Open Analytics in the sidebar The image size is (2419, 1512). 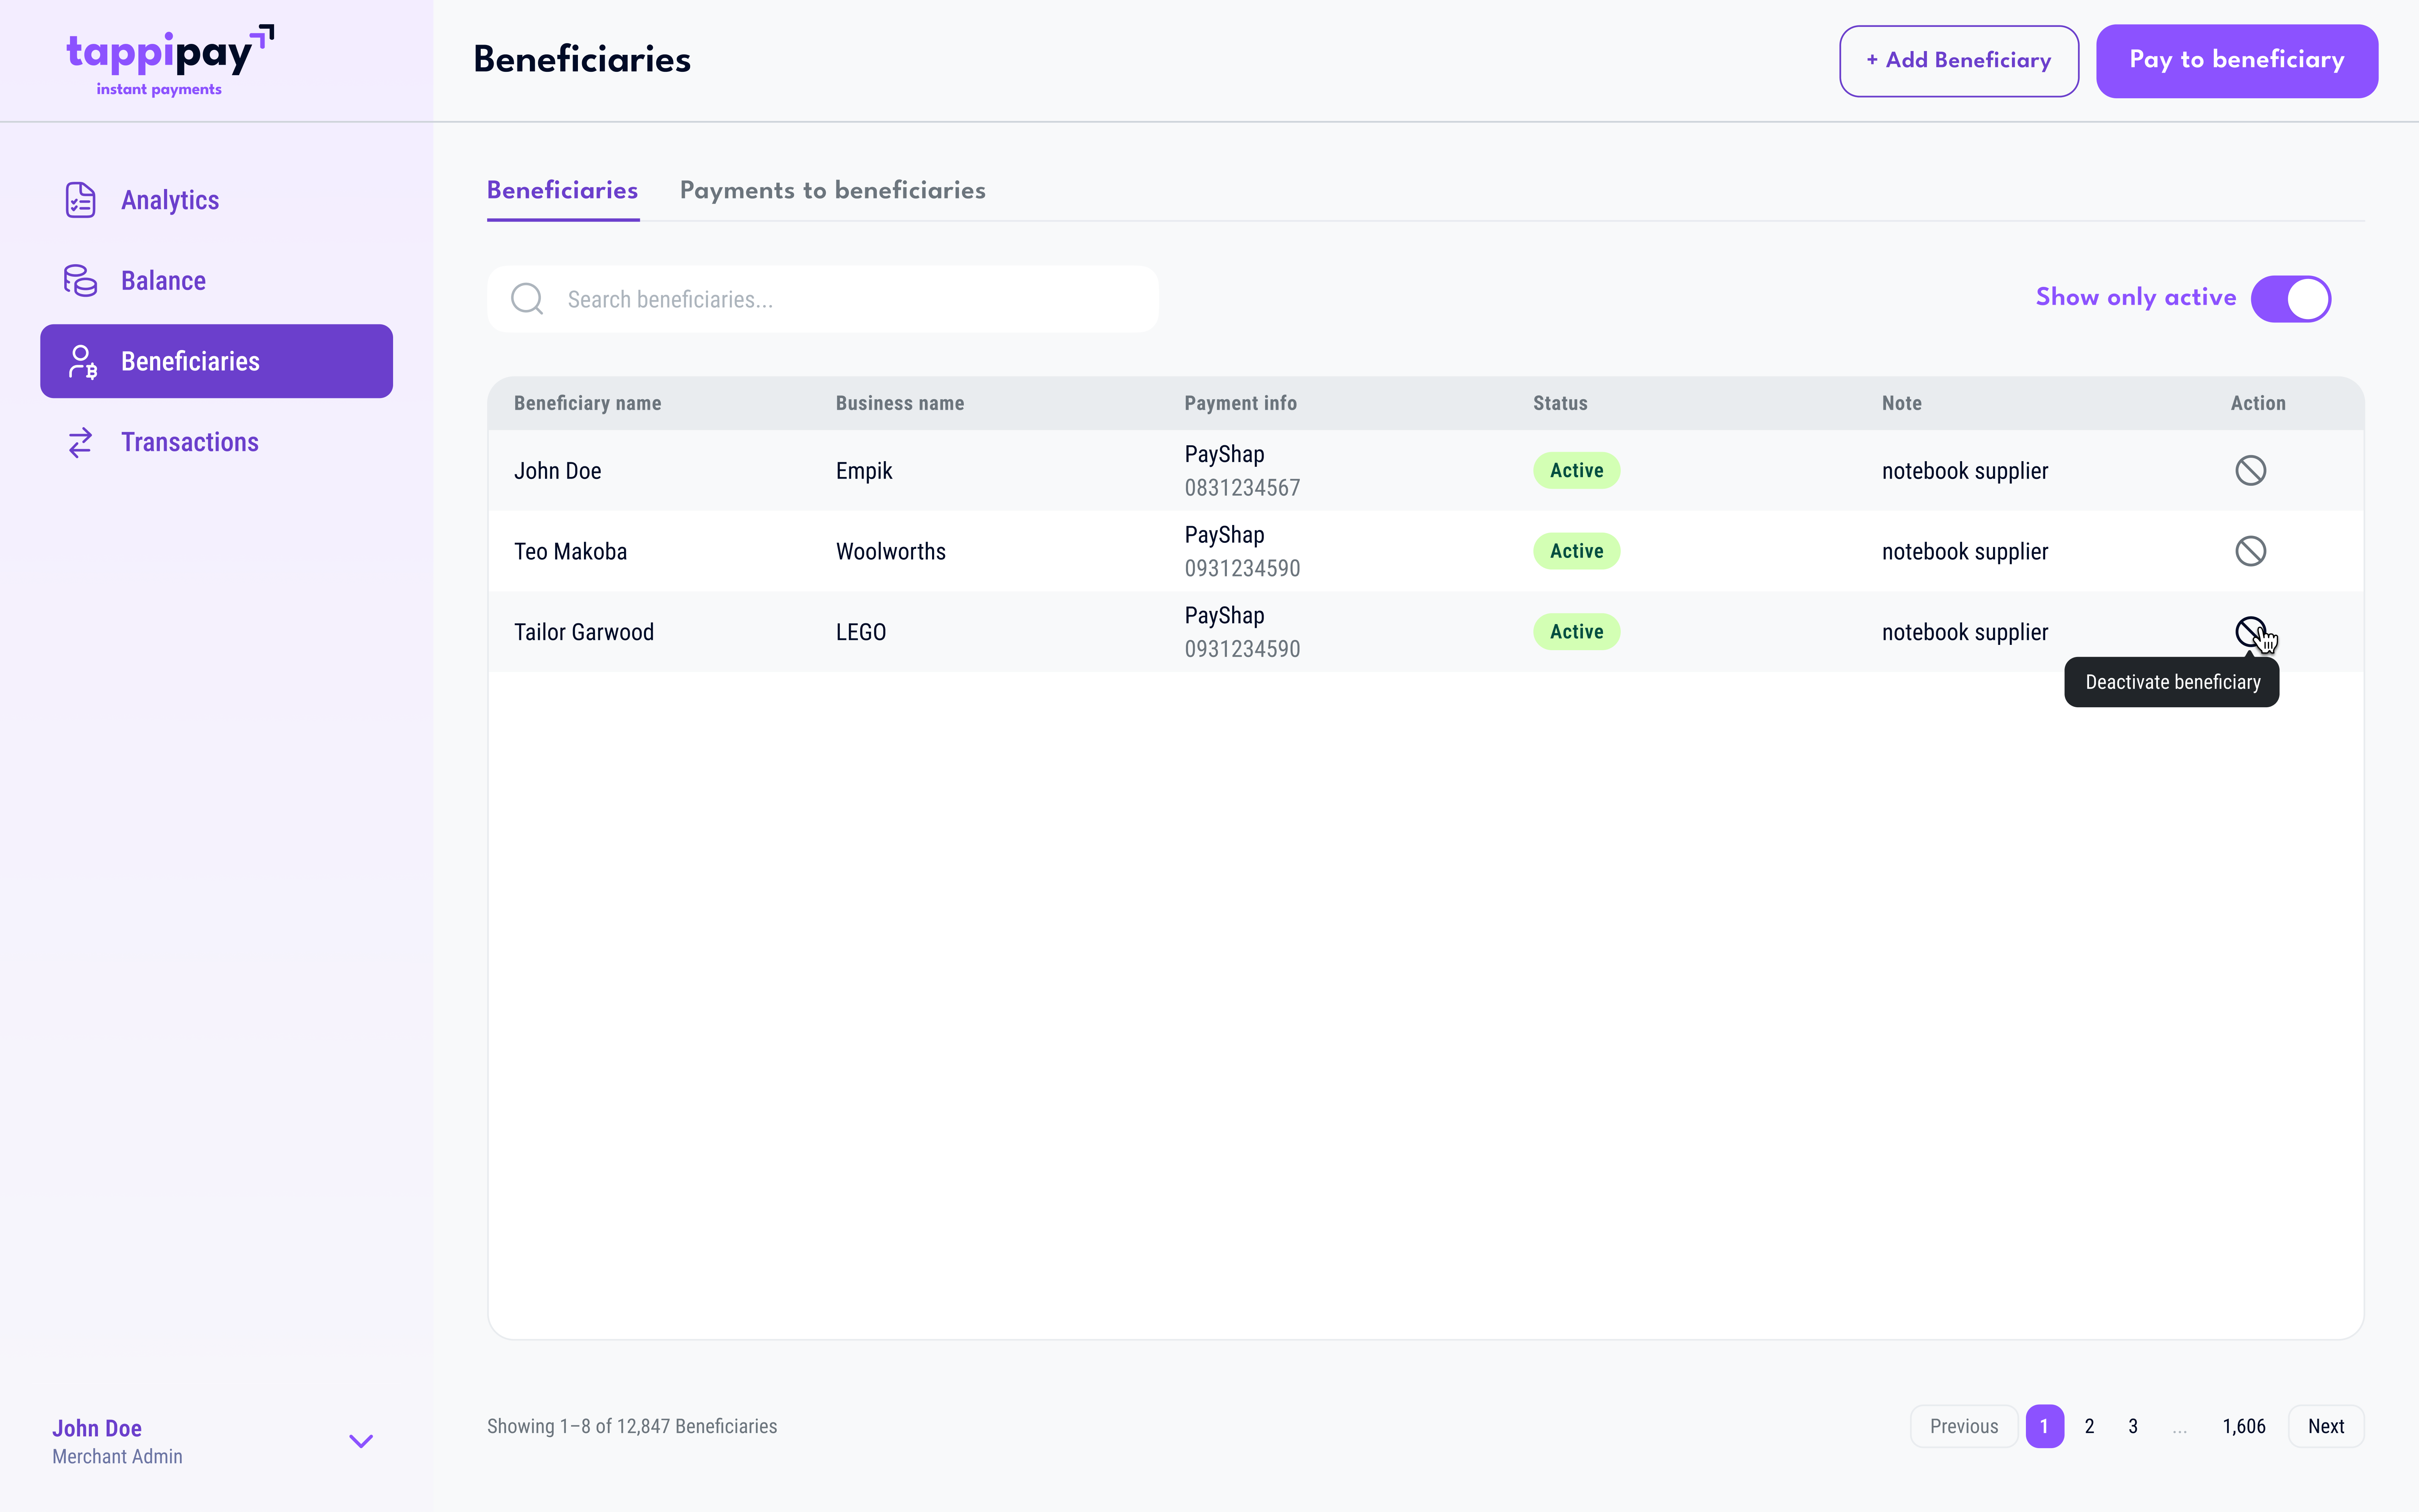click(x=216, y=200)
